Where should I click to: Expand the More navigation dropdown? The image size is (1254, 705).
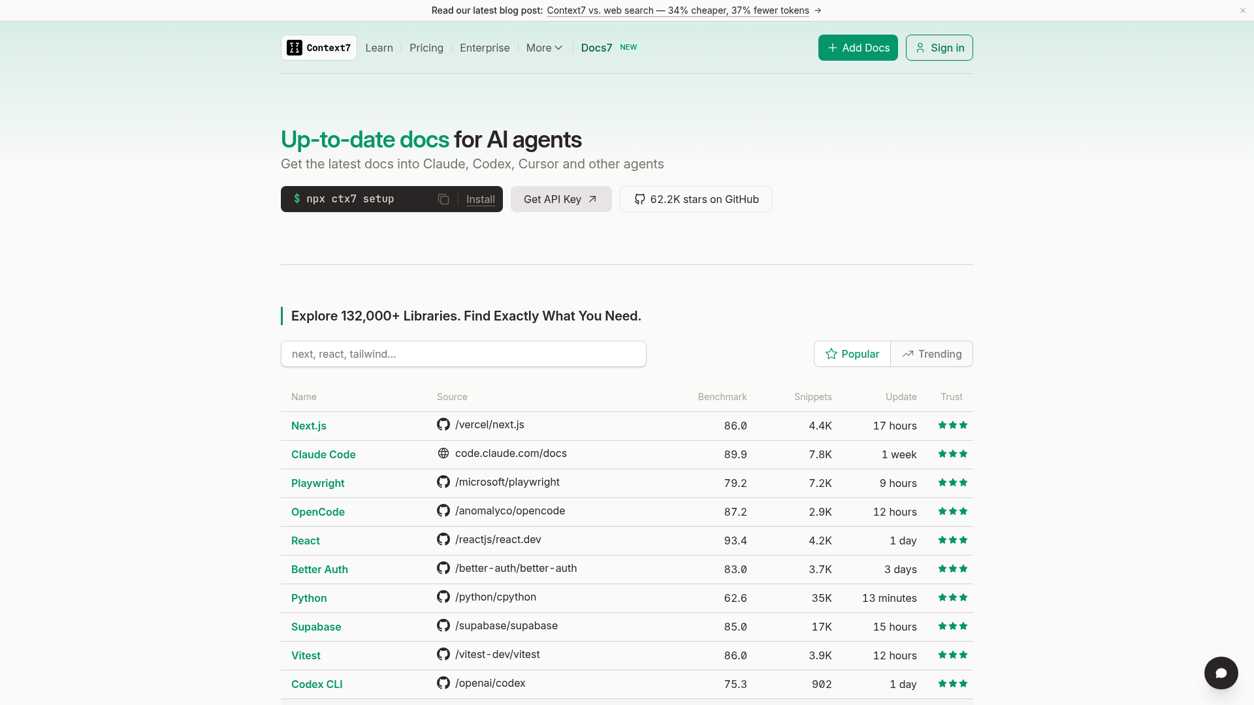[x=544, y=48]
